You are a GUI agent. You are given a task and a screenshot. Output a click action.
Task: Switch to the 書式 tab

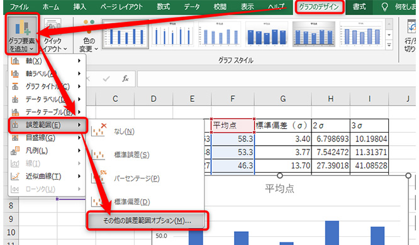pos(359,6)
